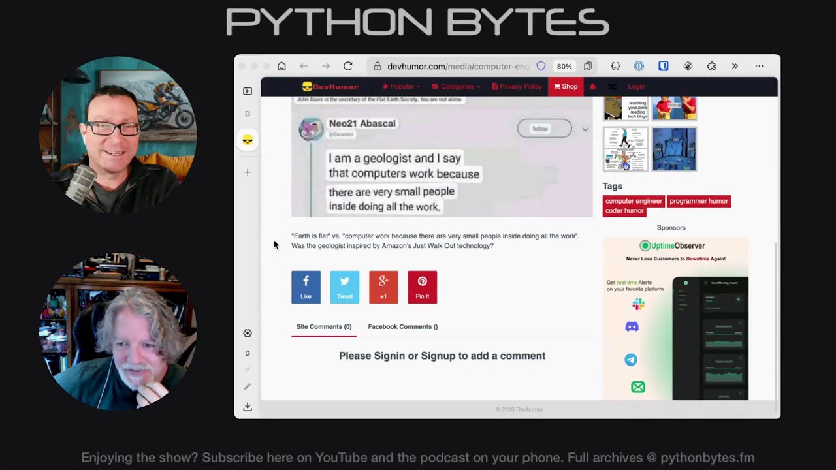
Task: Click the extensions puzzle-piece icon
Action: (711, 66)
